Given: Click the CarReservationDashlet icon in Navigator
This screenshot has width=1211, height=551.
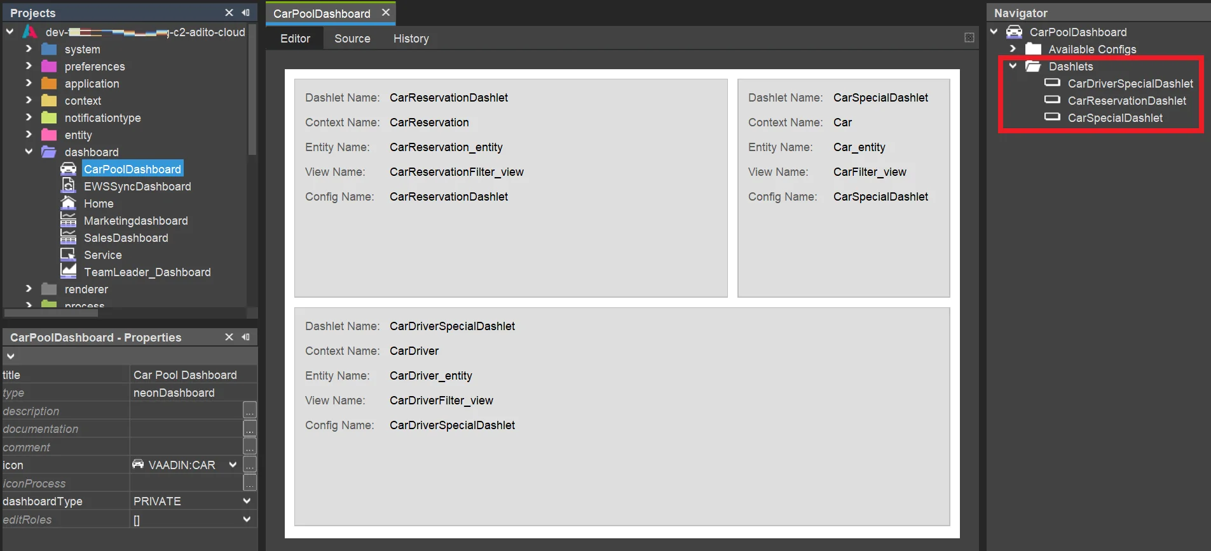Looking at the screenshot, I should pyautogui.click(x=1053, y=100).
